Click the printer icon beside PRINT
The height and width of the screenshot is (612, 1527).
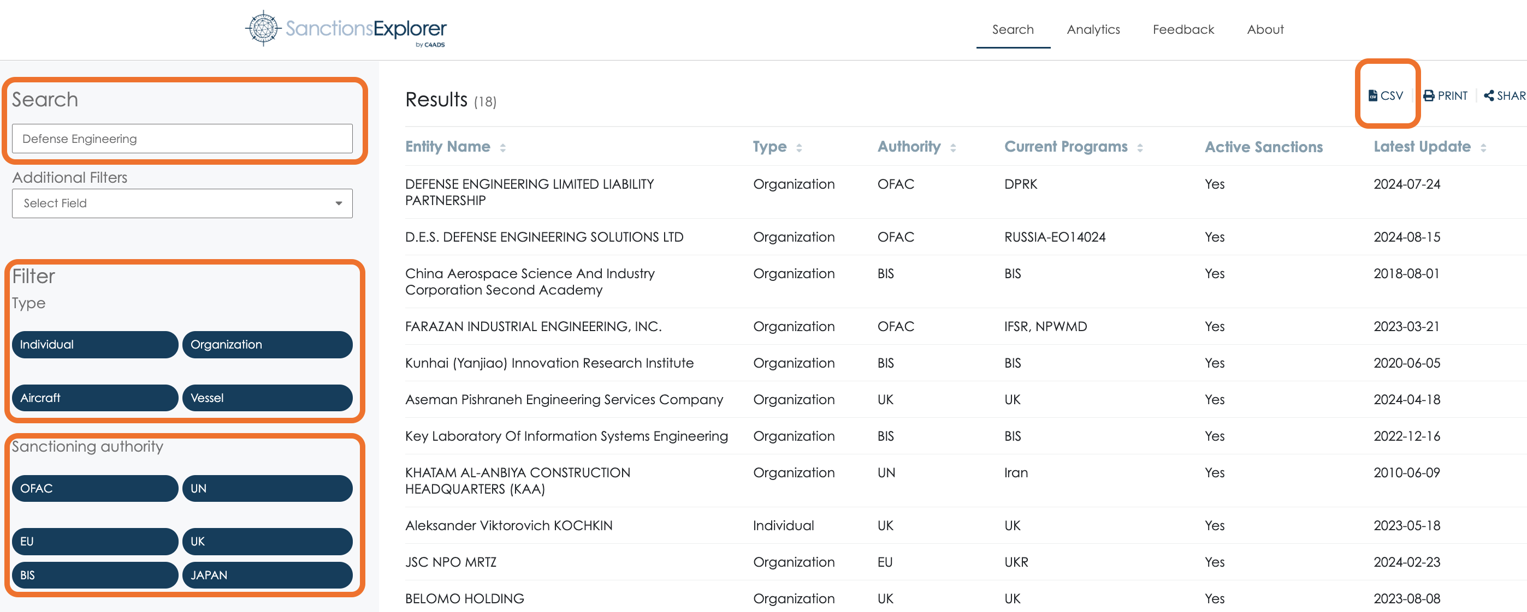tap(1429, 95)
